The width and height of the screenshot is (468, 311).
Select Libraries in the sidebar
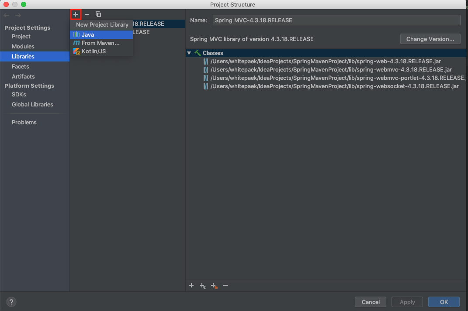35,56
